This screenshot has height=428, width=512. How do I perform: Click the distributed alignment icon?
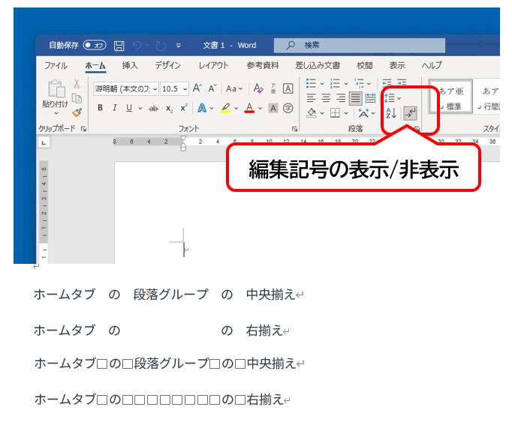point(370,97)
